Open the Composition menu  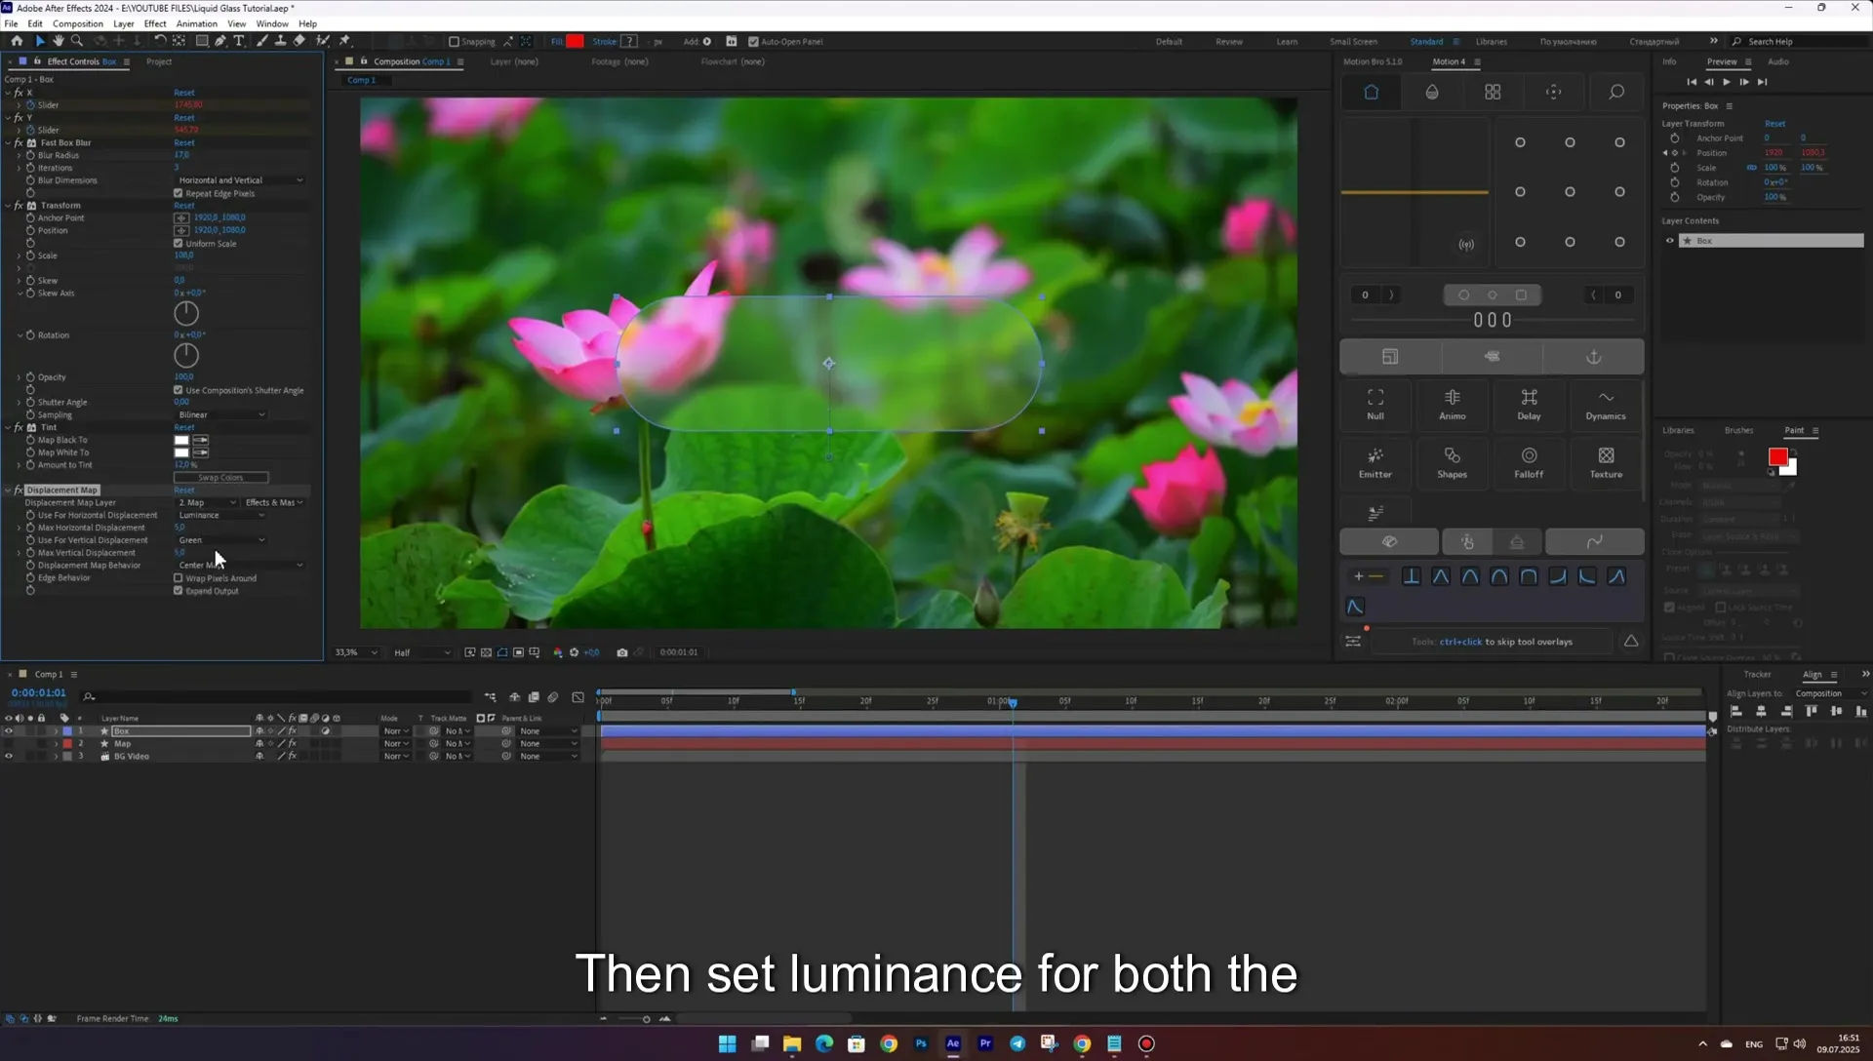(77, 23)
